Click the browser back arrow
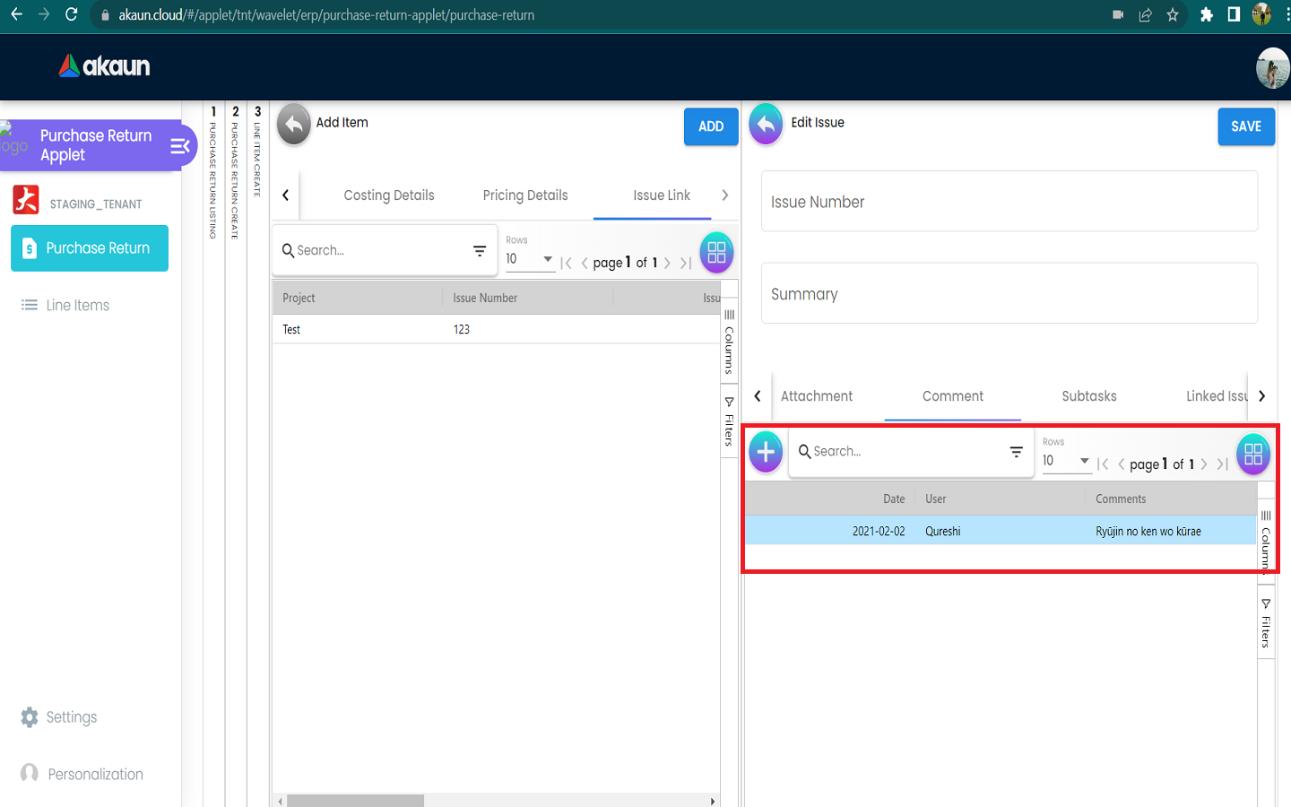Image resolution: width=1291 pixels, height=807 pixels. [16, 14]
